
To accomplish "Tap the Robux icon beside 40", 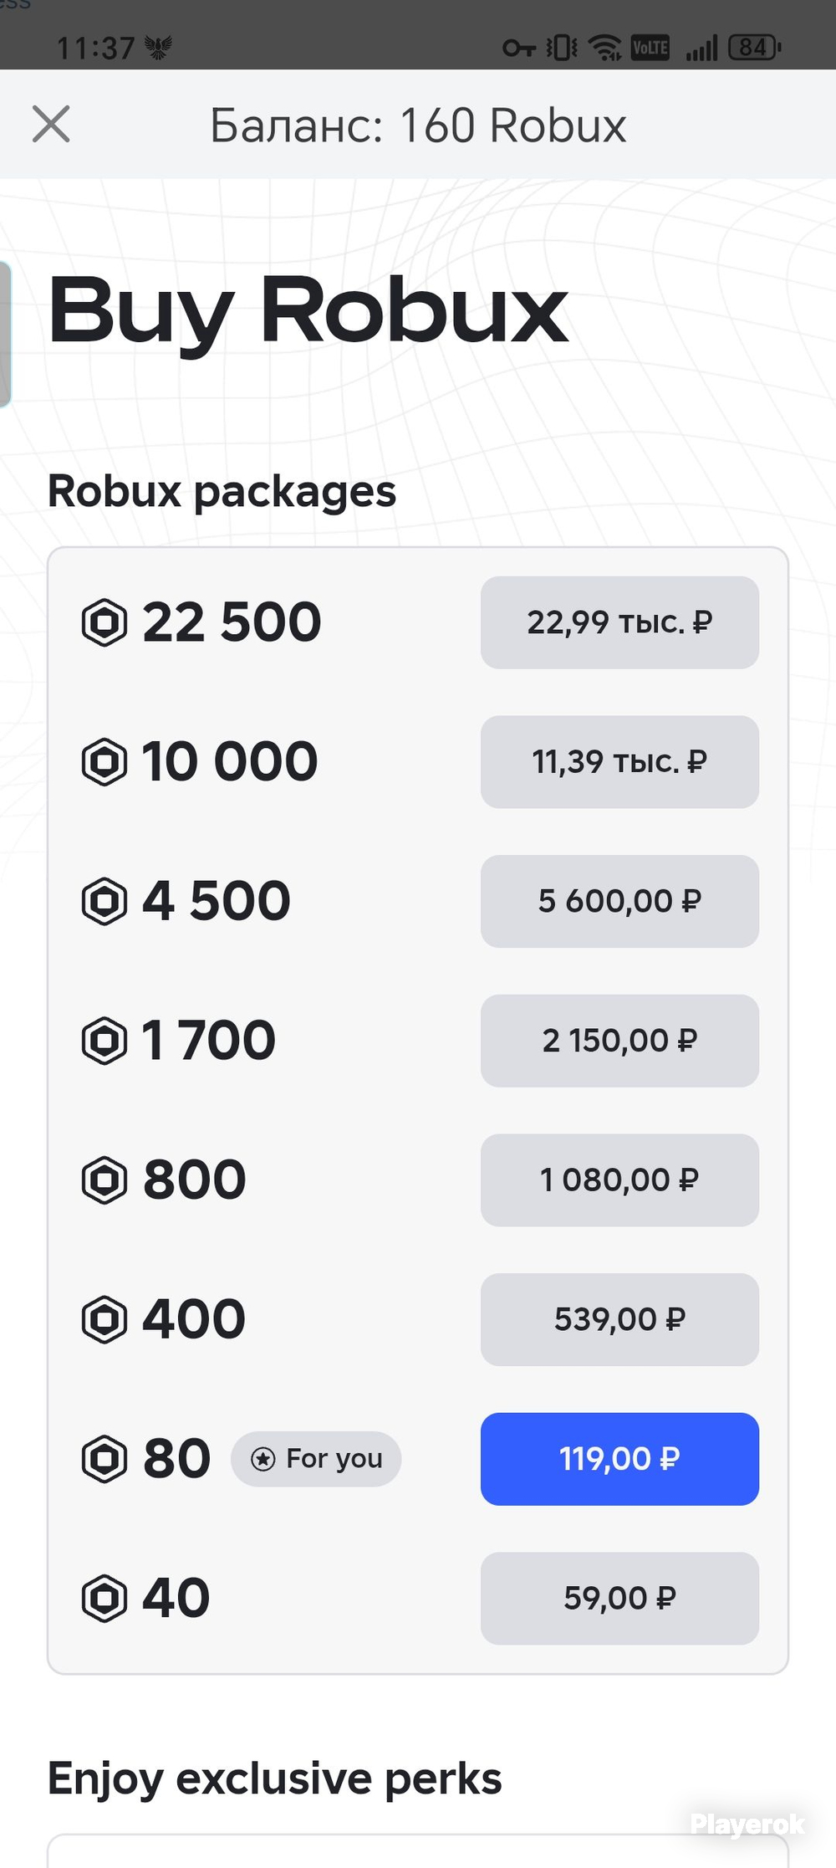I will point(104,1599).
